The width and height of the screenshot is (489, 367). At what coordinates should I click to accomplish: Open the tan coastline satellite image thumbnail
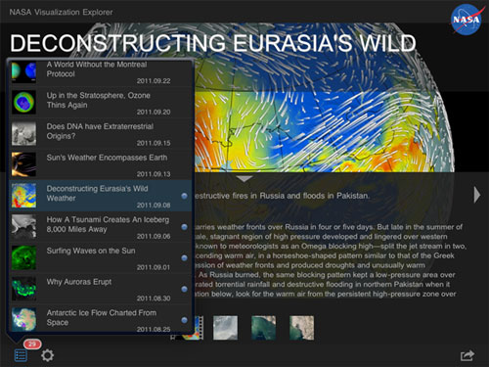tap(302, 328)
